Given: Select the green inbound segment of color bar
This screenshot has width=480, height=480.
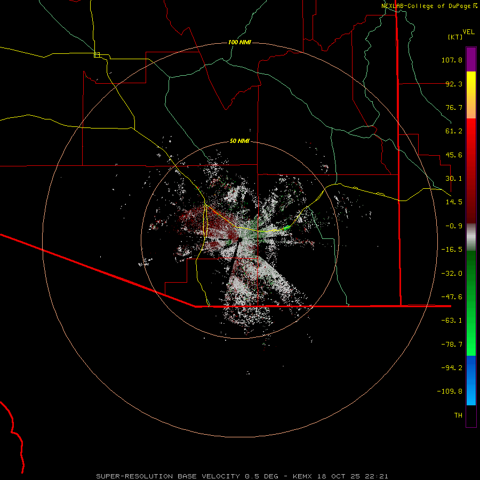Looking at the screenshot, I should click(471, 303).
